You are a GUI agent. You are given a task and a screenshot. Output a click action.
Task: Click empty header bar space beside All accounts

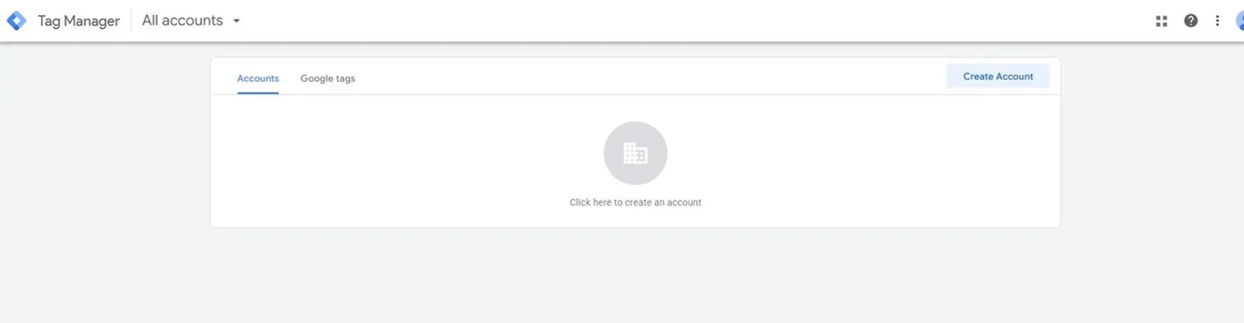(x=684, y=20)
